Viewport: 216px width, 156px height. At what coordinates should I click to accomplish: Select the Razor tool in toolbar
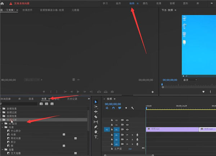[x=96, y=117]
